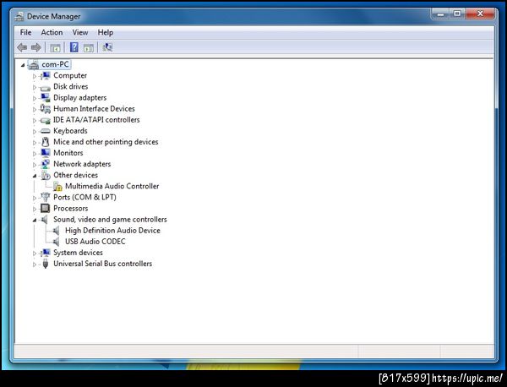Click the Device Manager title bar icon
The image size is (507, 387).
(19, 17)
